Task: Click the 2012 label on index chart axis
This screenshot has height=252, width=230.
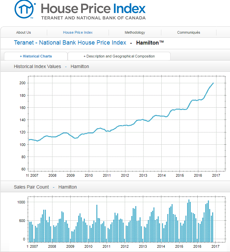Action: (125, 175)
